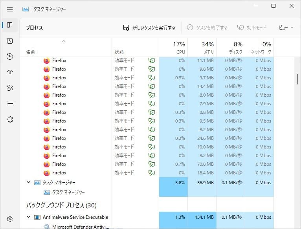Screen dimensions: 301x229
Task: Click the vertical scrollbar thumb
Action: point(297,79)
